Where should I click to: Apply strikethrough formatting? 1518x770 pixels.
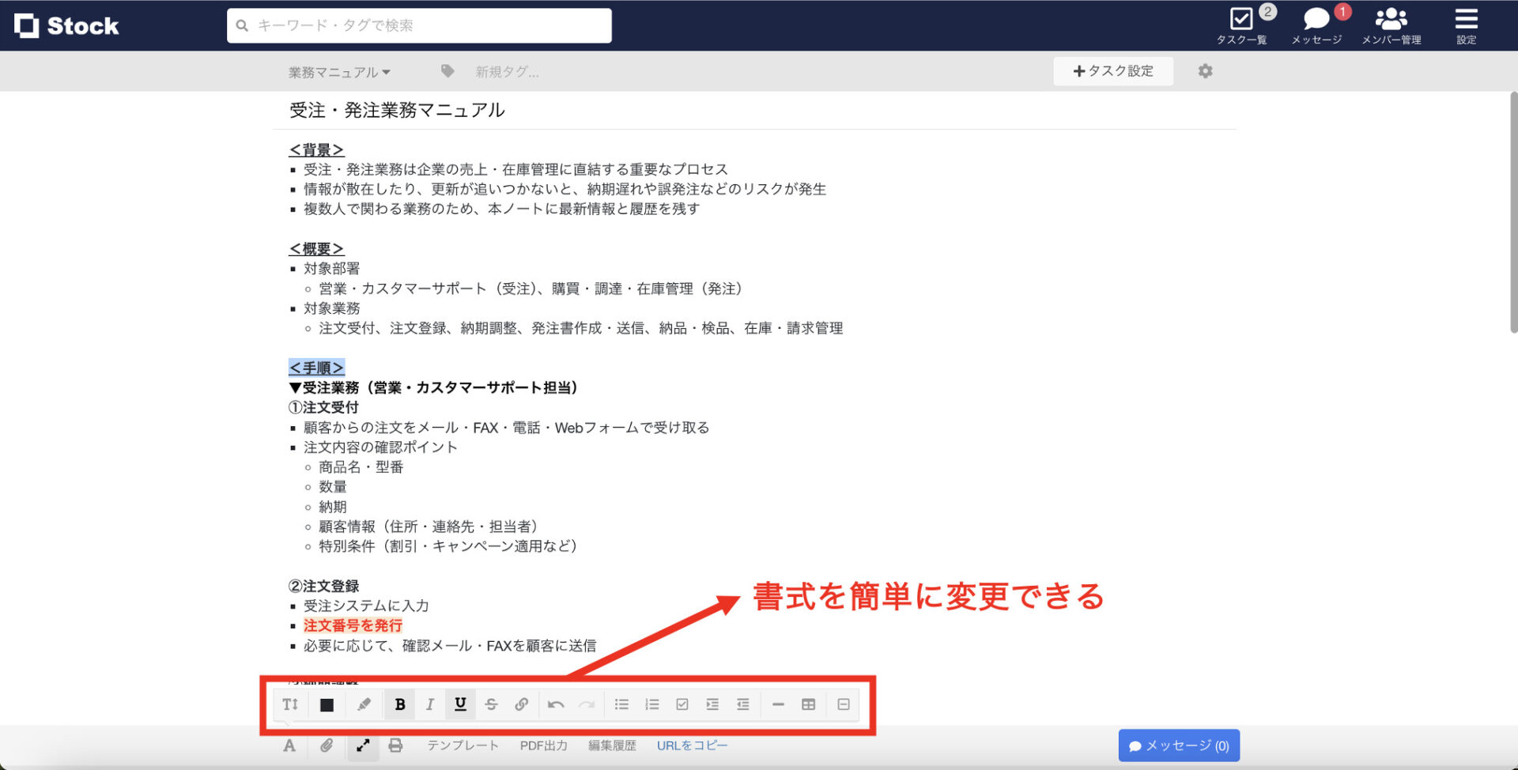(x=492, y=704)
